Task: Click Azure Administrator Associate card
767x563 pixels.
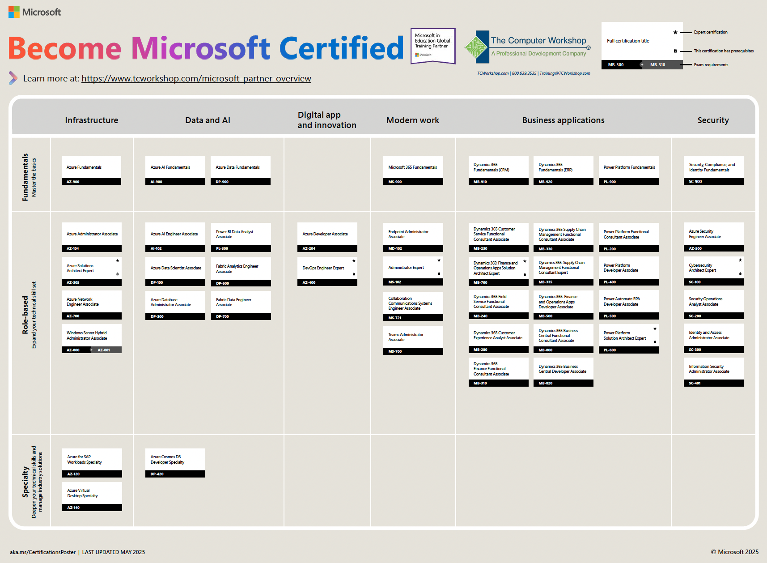Action: click(x=91, y=237)
